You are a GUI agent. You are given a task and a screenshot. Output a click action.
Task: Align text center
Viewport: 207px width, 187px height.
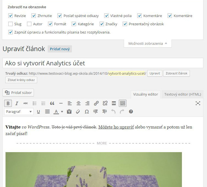pyautogui.click(x=79, y=103)
